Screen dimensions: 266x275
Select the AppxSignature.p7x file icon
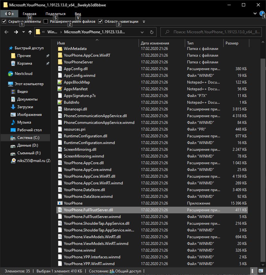point(60,96)
